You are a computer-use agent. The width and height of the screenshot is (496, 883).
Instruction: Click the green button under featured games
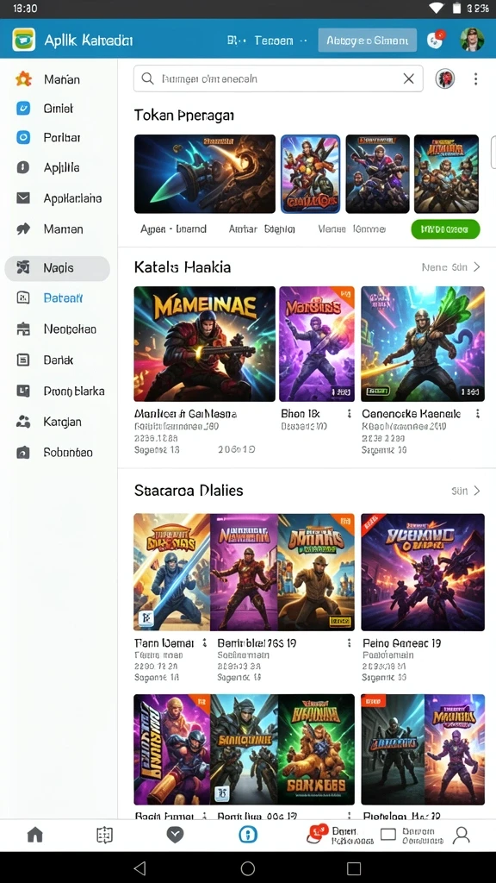pyautogui.click(x=445, y=229)
